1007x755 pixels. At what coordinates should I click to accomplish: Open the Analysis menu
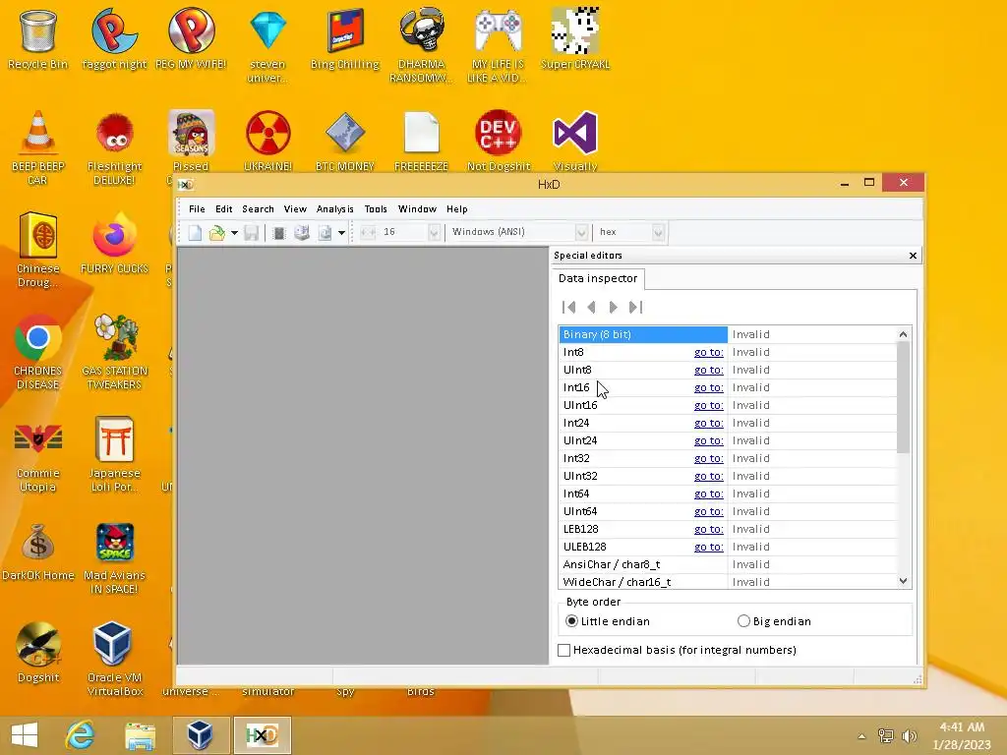click(334, 209)
